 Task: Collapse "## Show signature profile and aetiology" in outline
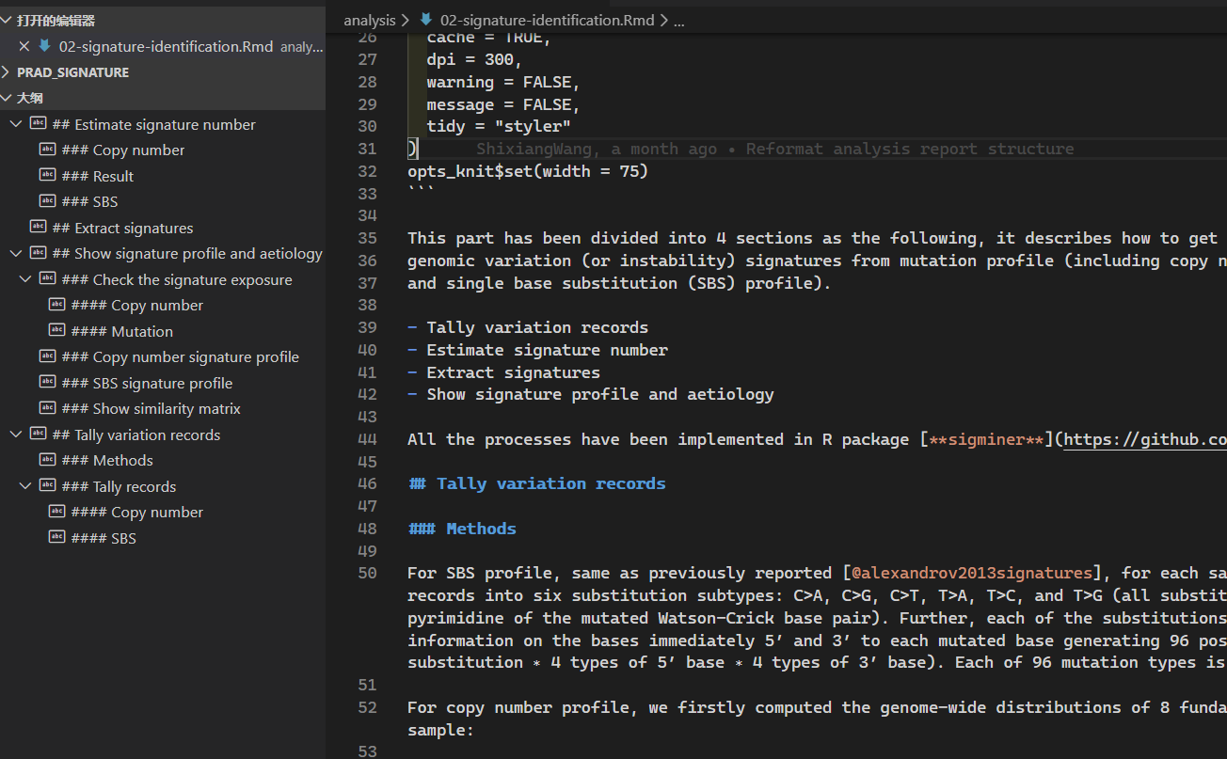(15, 253)
